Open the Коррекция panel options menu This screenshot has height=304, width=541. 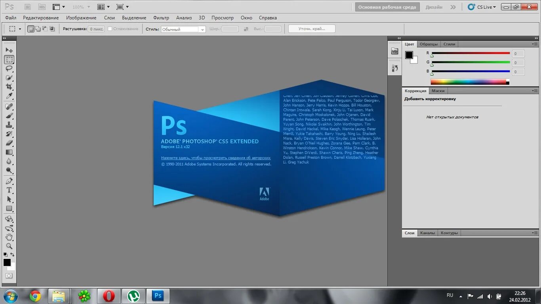(535, 91)
